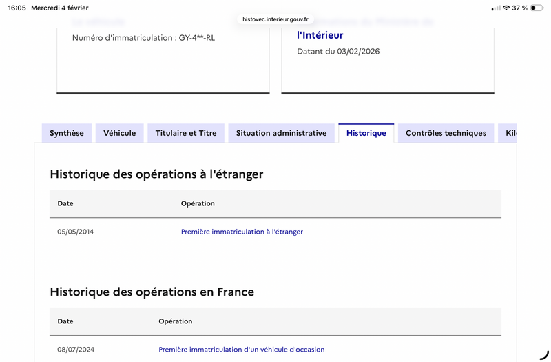Click the l'Intérieur heading link
Image resolution: width=551 pixels, height=362 pixels.
(320, 35)
